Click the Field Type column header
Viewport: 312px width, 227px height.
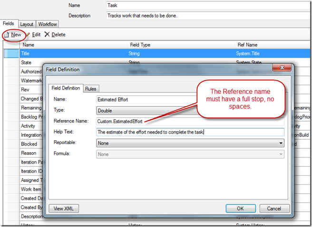(181, 45)
